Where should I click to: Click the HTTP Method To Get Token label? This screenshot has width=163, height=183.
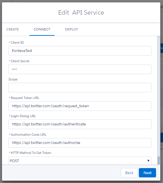31,153
